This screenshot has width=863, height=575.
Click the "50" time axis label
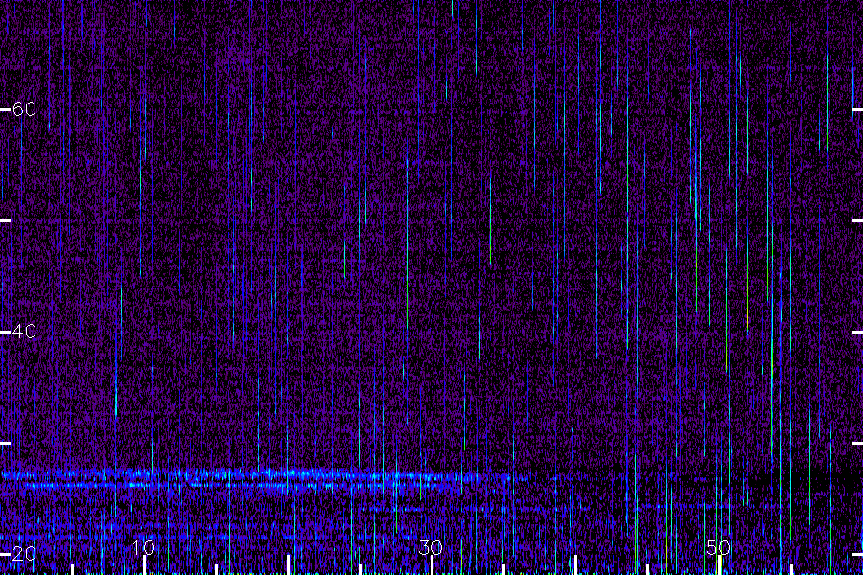click(717, 547)
